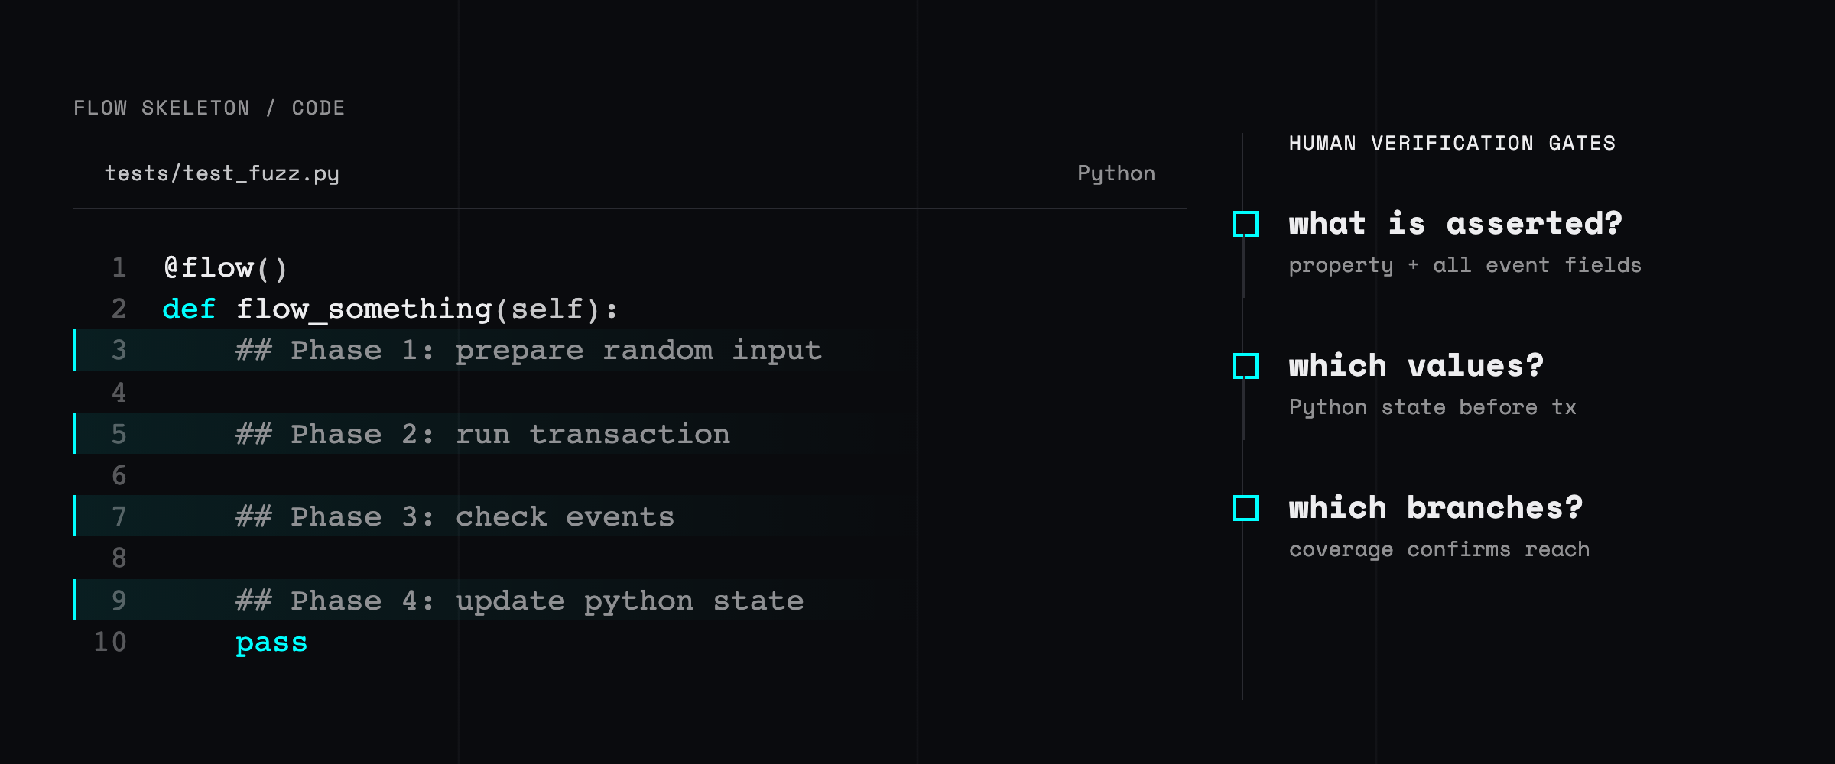
Task: Tick the 'which branches?' checkbox
Action: point(1246,508)
